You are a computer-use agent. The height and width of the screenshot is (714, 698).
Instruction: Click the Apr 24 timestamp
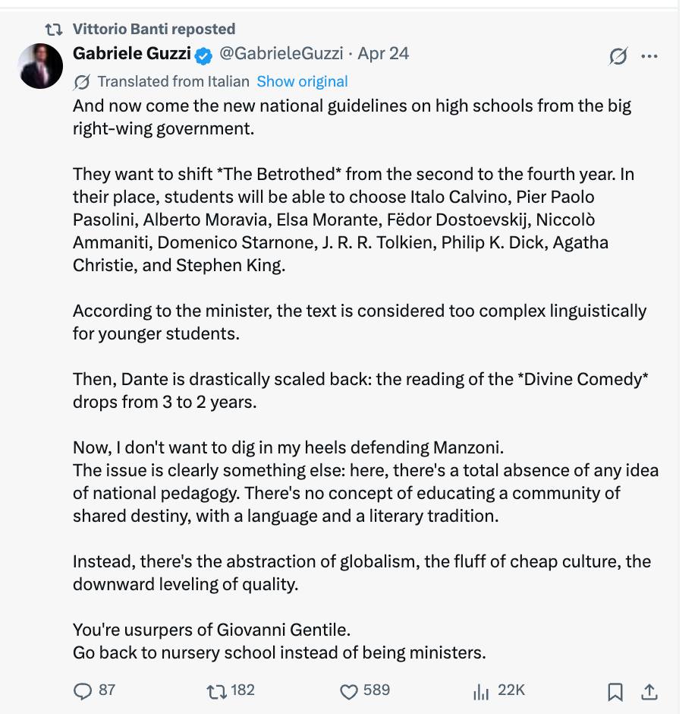click(x=383, y=54)
